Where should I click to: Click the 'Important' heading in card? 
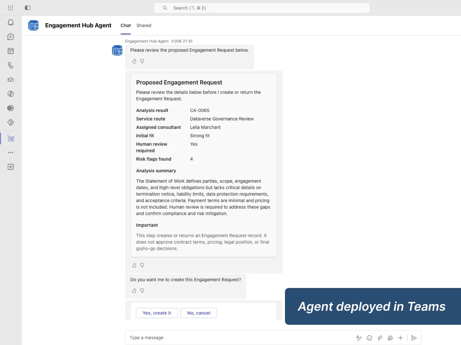tap(147, 225)
